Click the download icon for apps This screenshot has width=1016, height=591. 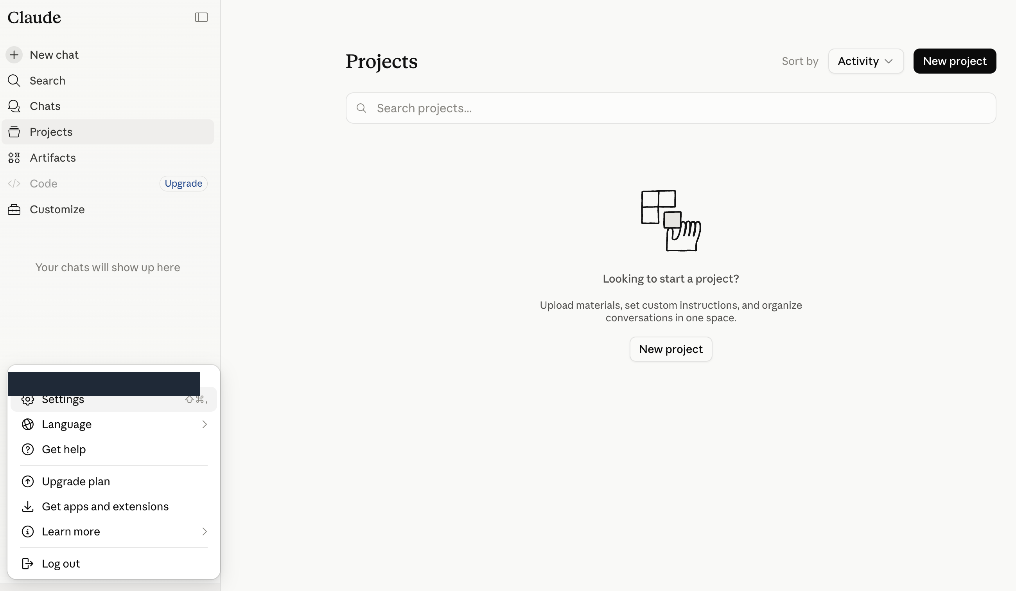coord(27,507)
